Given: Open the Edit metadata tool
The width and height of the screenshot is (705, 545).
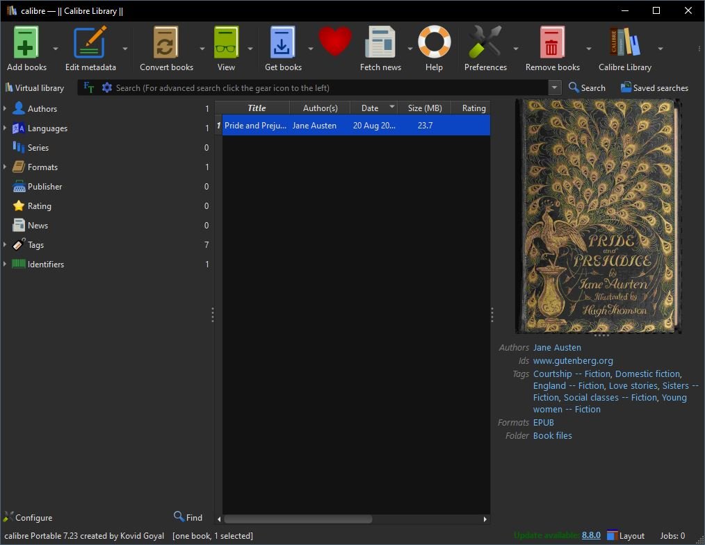Looking at the screenshot, I should 90,43.
